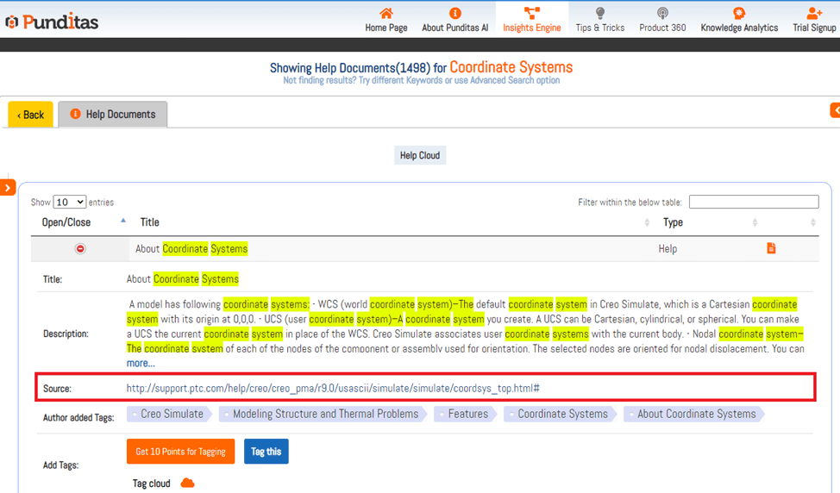Click the Back button
This screenshot has width=840, height=493.
point(31,115)
